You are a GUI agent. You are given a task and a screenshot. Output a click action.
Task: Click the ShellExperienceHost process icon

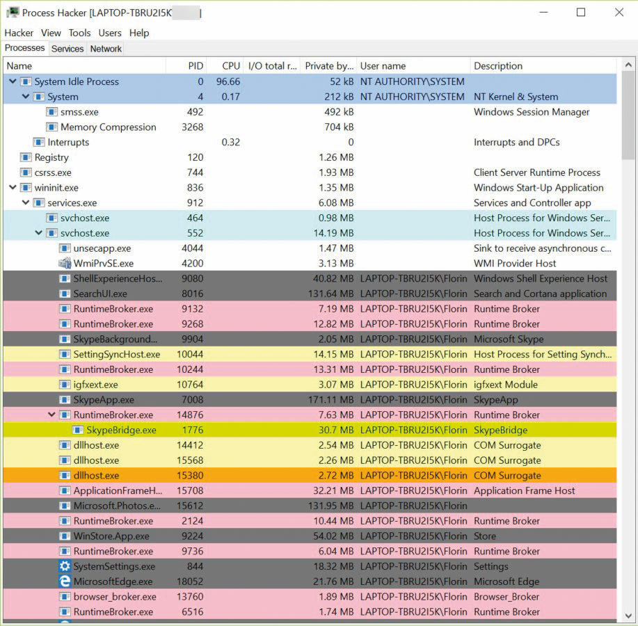click(65, 279)
